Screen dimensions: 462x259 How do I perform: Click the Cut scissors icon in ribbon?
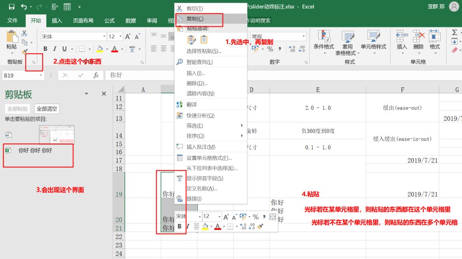click(24, 33)
